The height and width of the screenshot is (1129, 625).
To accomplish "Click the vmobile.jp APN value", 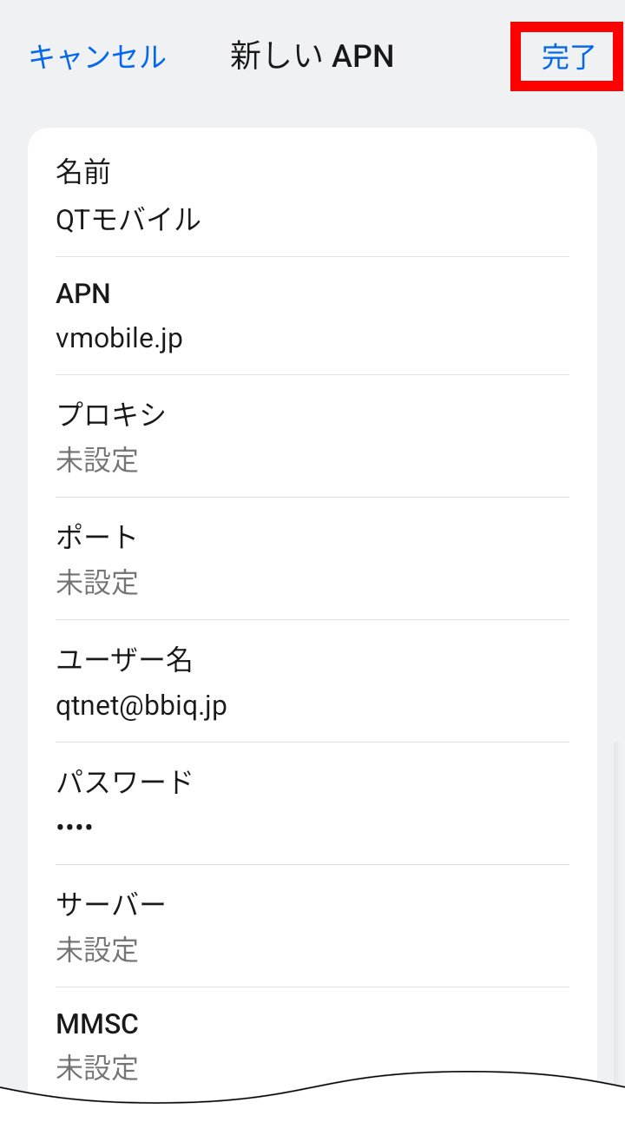I will [x=119, y=338].
